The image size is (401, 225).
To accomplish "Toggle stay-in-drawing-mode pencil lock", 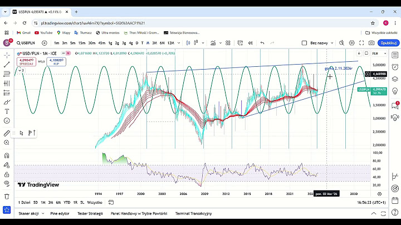I will pos(7,165).
